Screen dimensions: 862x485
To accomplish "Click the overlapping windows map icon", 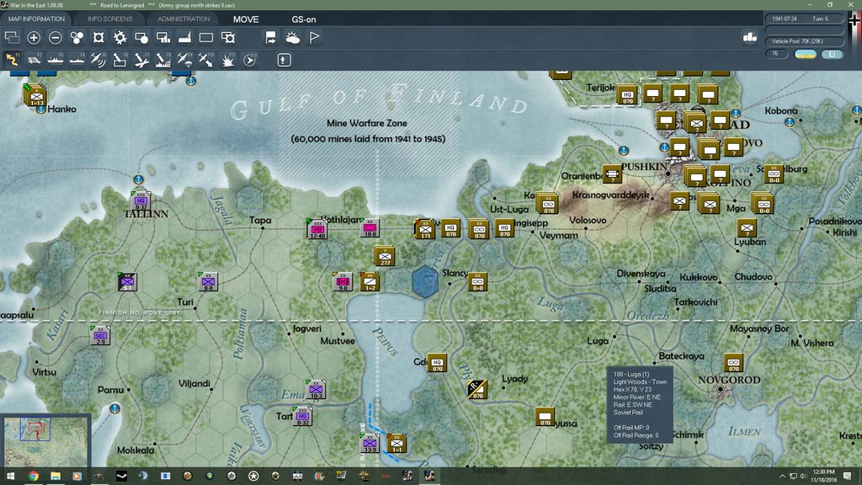I will tap(12, 37).
